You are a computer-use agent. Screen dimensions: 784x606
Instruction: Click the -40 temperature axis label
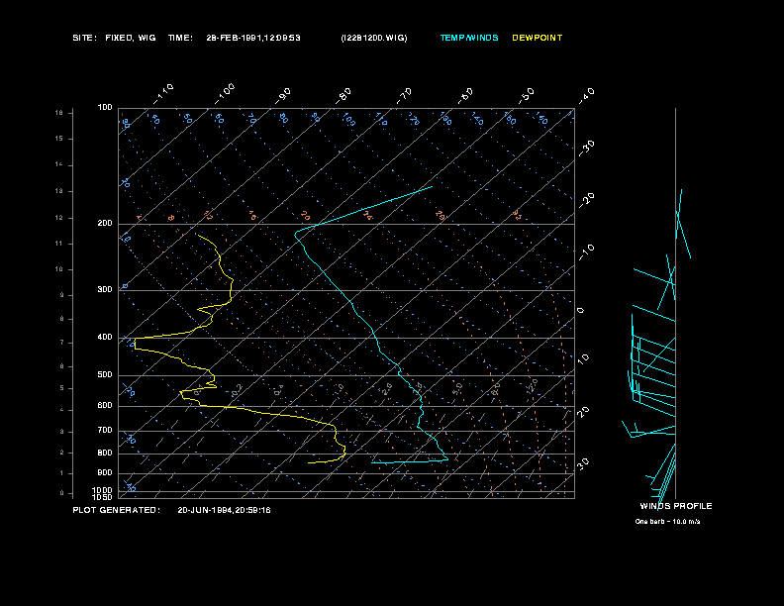(586, 96)
